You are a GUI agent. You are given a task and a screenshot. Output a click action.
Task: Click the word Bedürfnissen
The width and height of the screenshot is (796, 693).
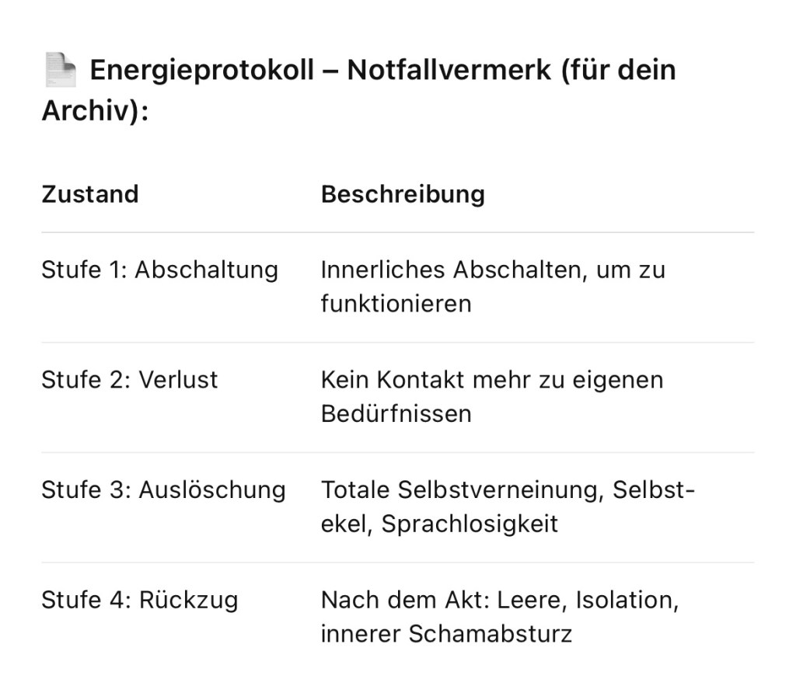(396, 413)
